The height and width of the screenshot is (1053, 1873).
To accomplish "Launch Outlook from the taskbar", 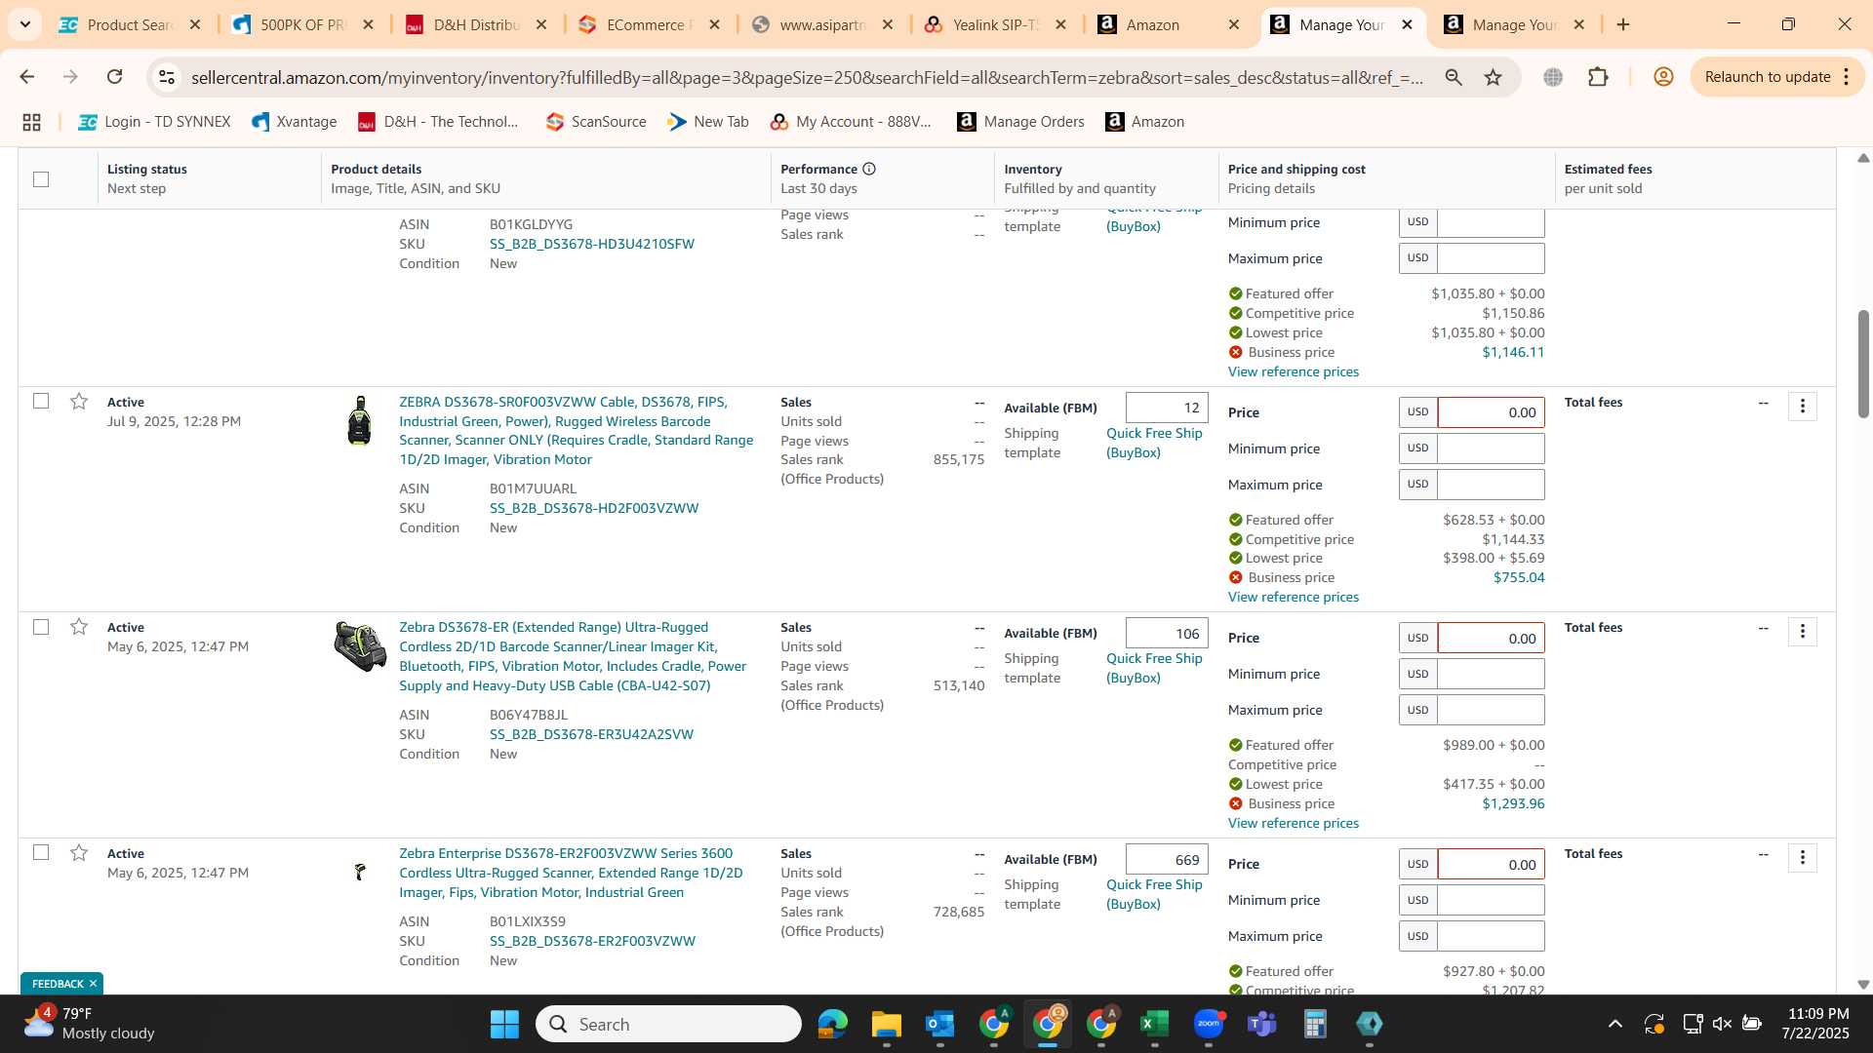I will click(939, 1024).
